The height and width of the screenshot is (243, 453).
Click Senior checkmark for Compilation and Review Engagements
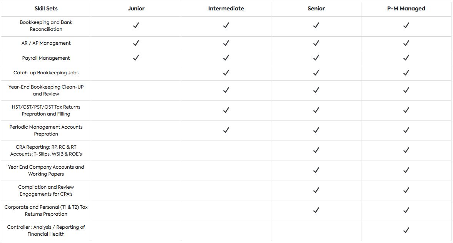click(x=316, y=190)
